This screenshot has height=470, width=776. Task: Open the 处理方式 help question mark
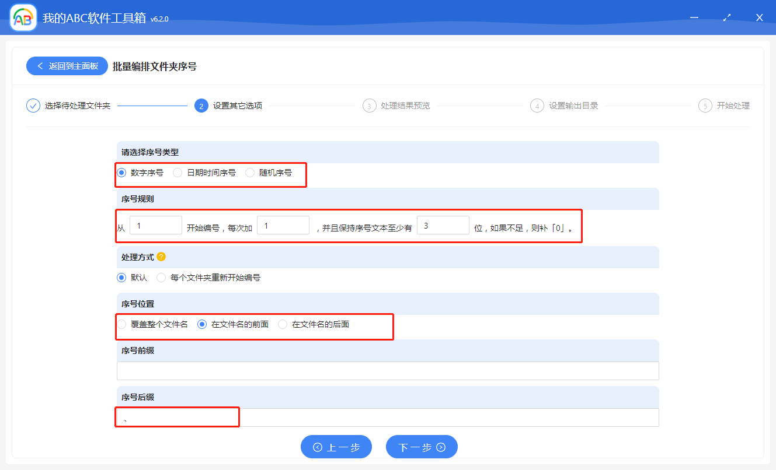[x=162, y=255]
